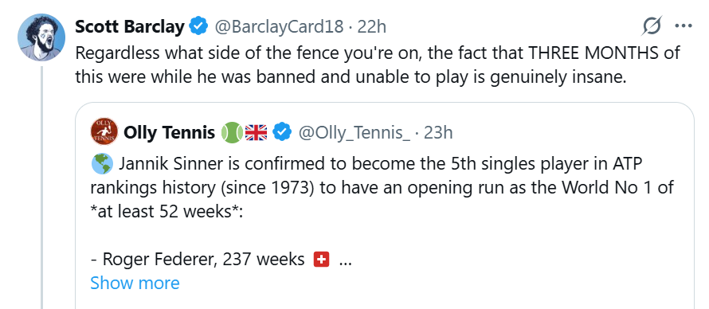Open the @BarclayCard18 handle link
This screenshot has width=709, height=309.
(x=279, y=27)
